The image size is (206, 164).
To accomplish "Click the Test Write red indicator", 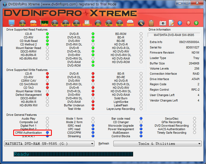I will pos(93,109).
